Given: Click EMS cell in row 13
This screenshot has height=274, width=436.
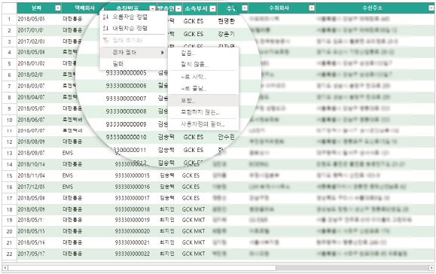Looking at the screenshot, I should coord(68,153).
